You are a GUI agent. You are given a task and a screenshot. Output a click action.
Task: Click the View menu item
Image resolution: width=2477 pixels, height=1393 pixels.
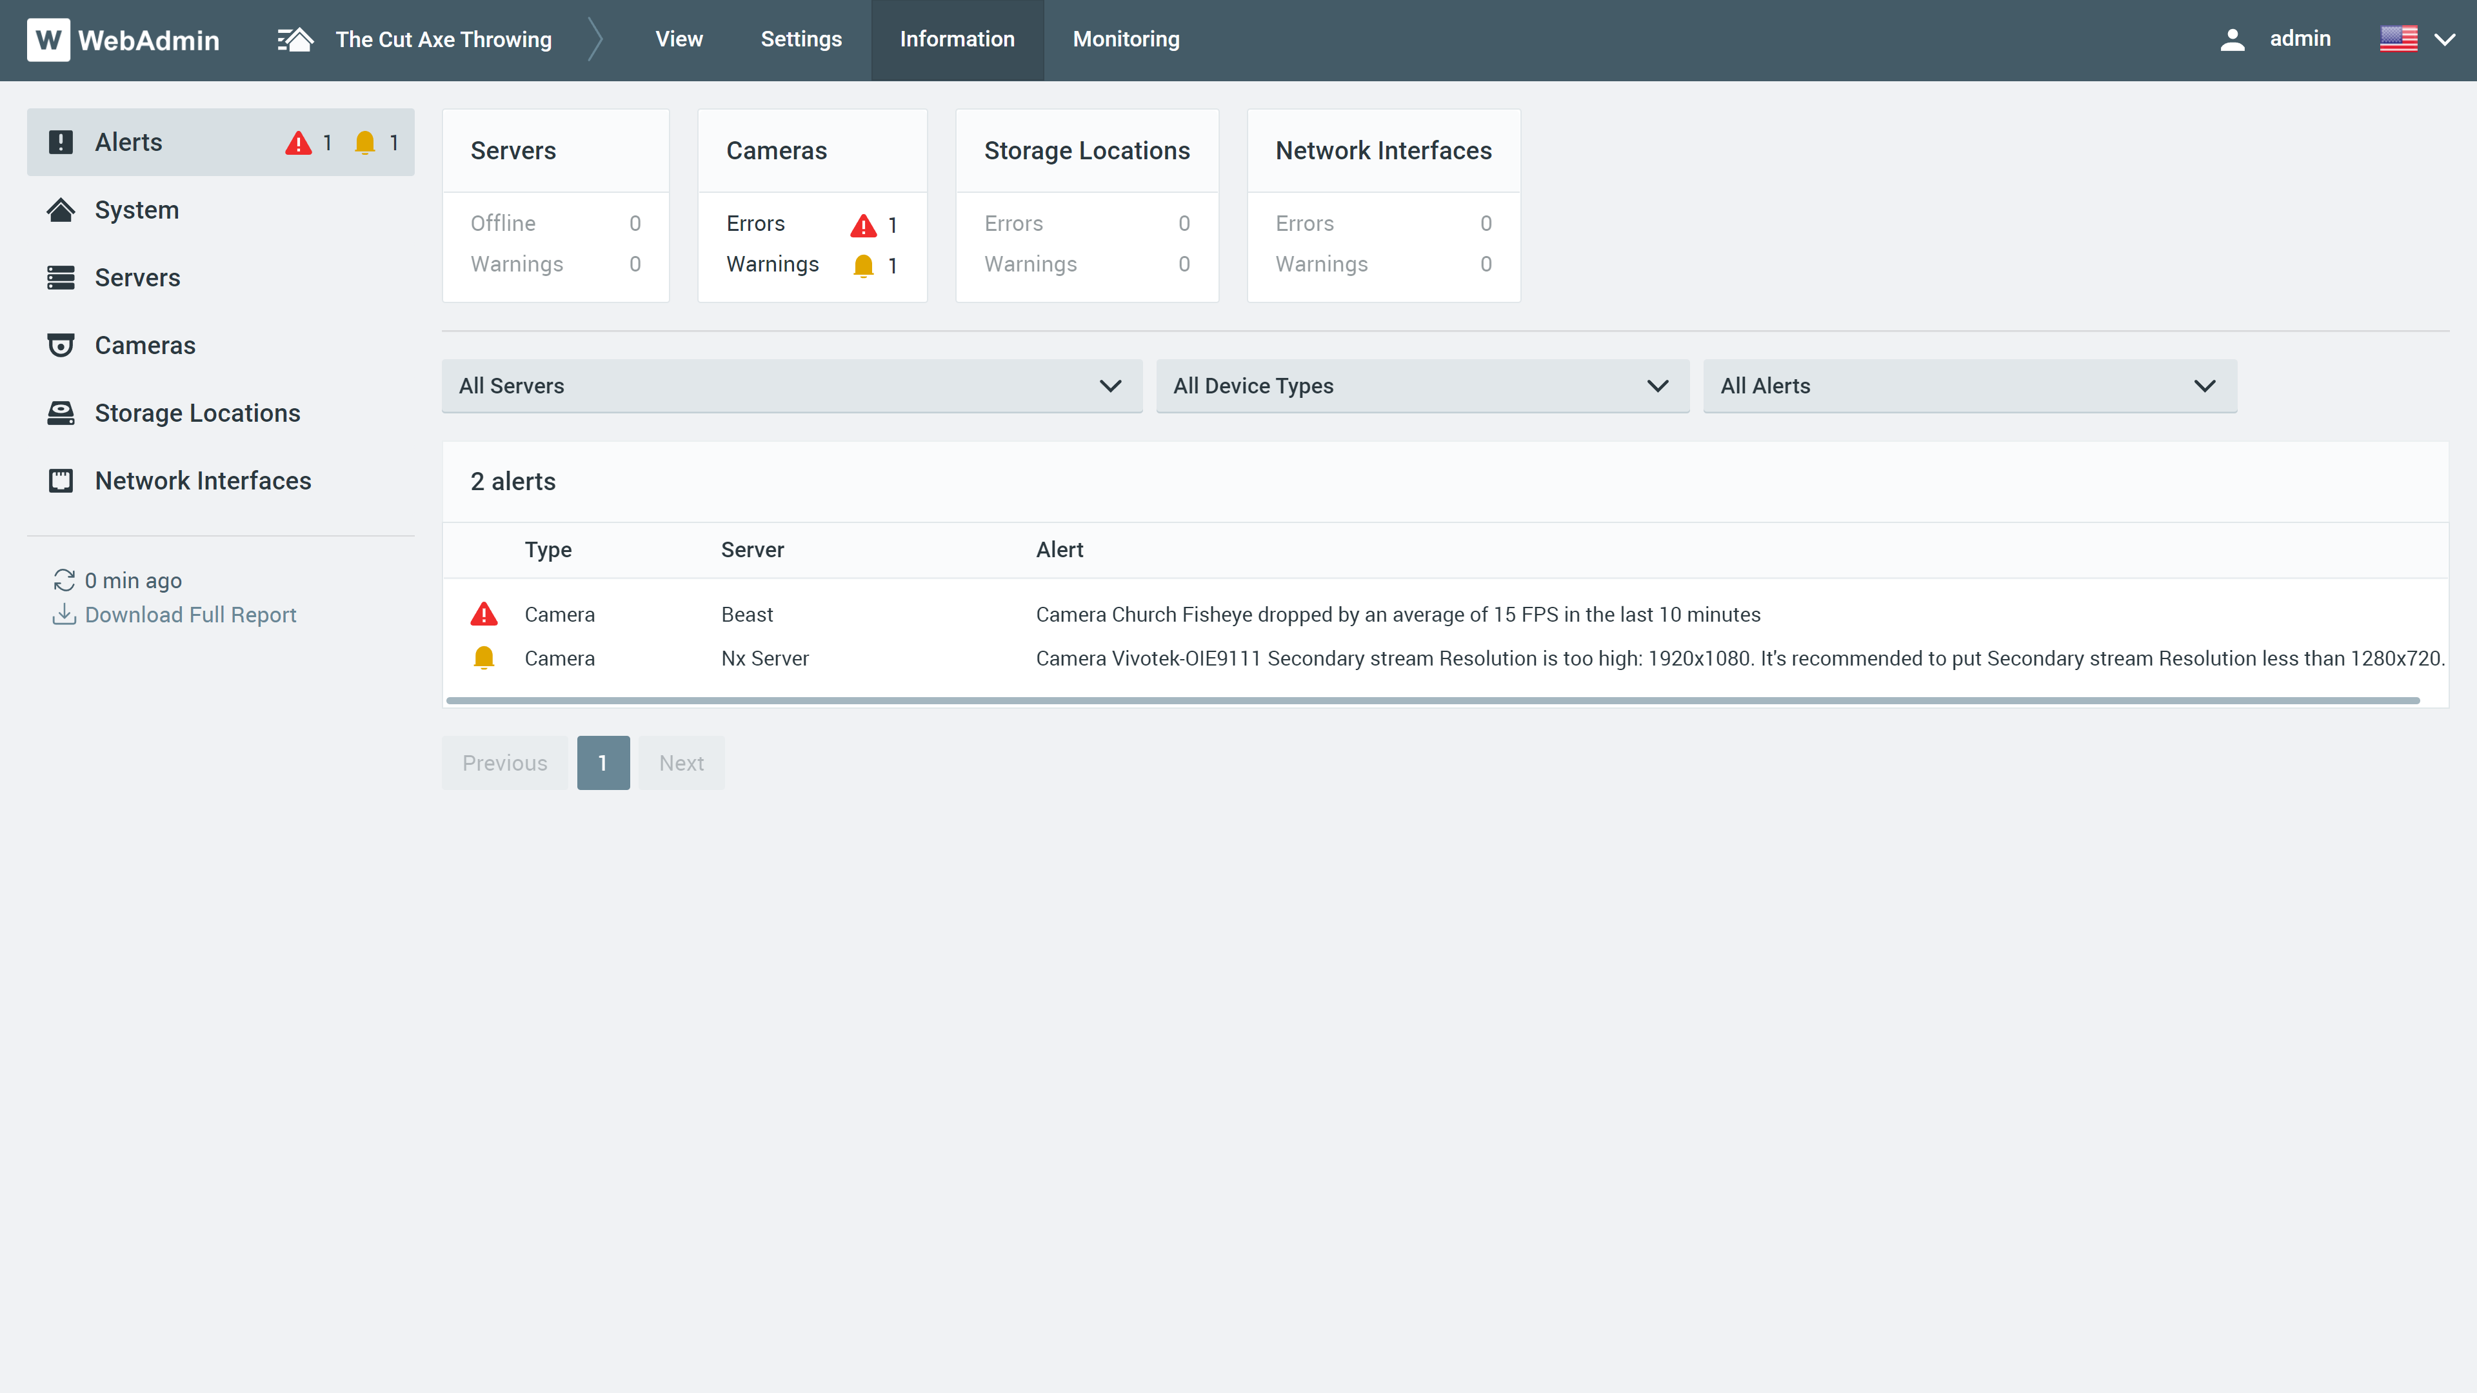coord(679,37)
